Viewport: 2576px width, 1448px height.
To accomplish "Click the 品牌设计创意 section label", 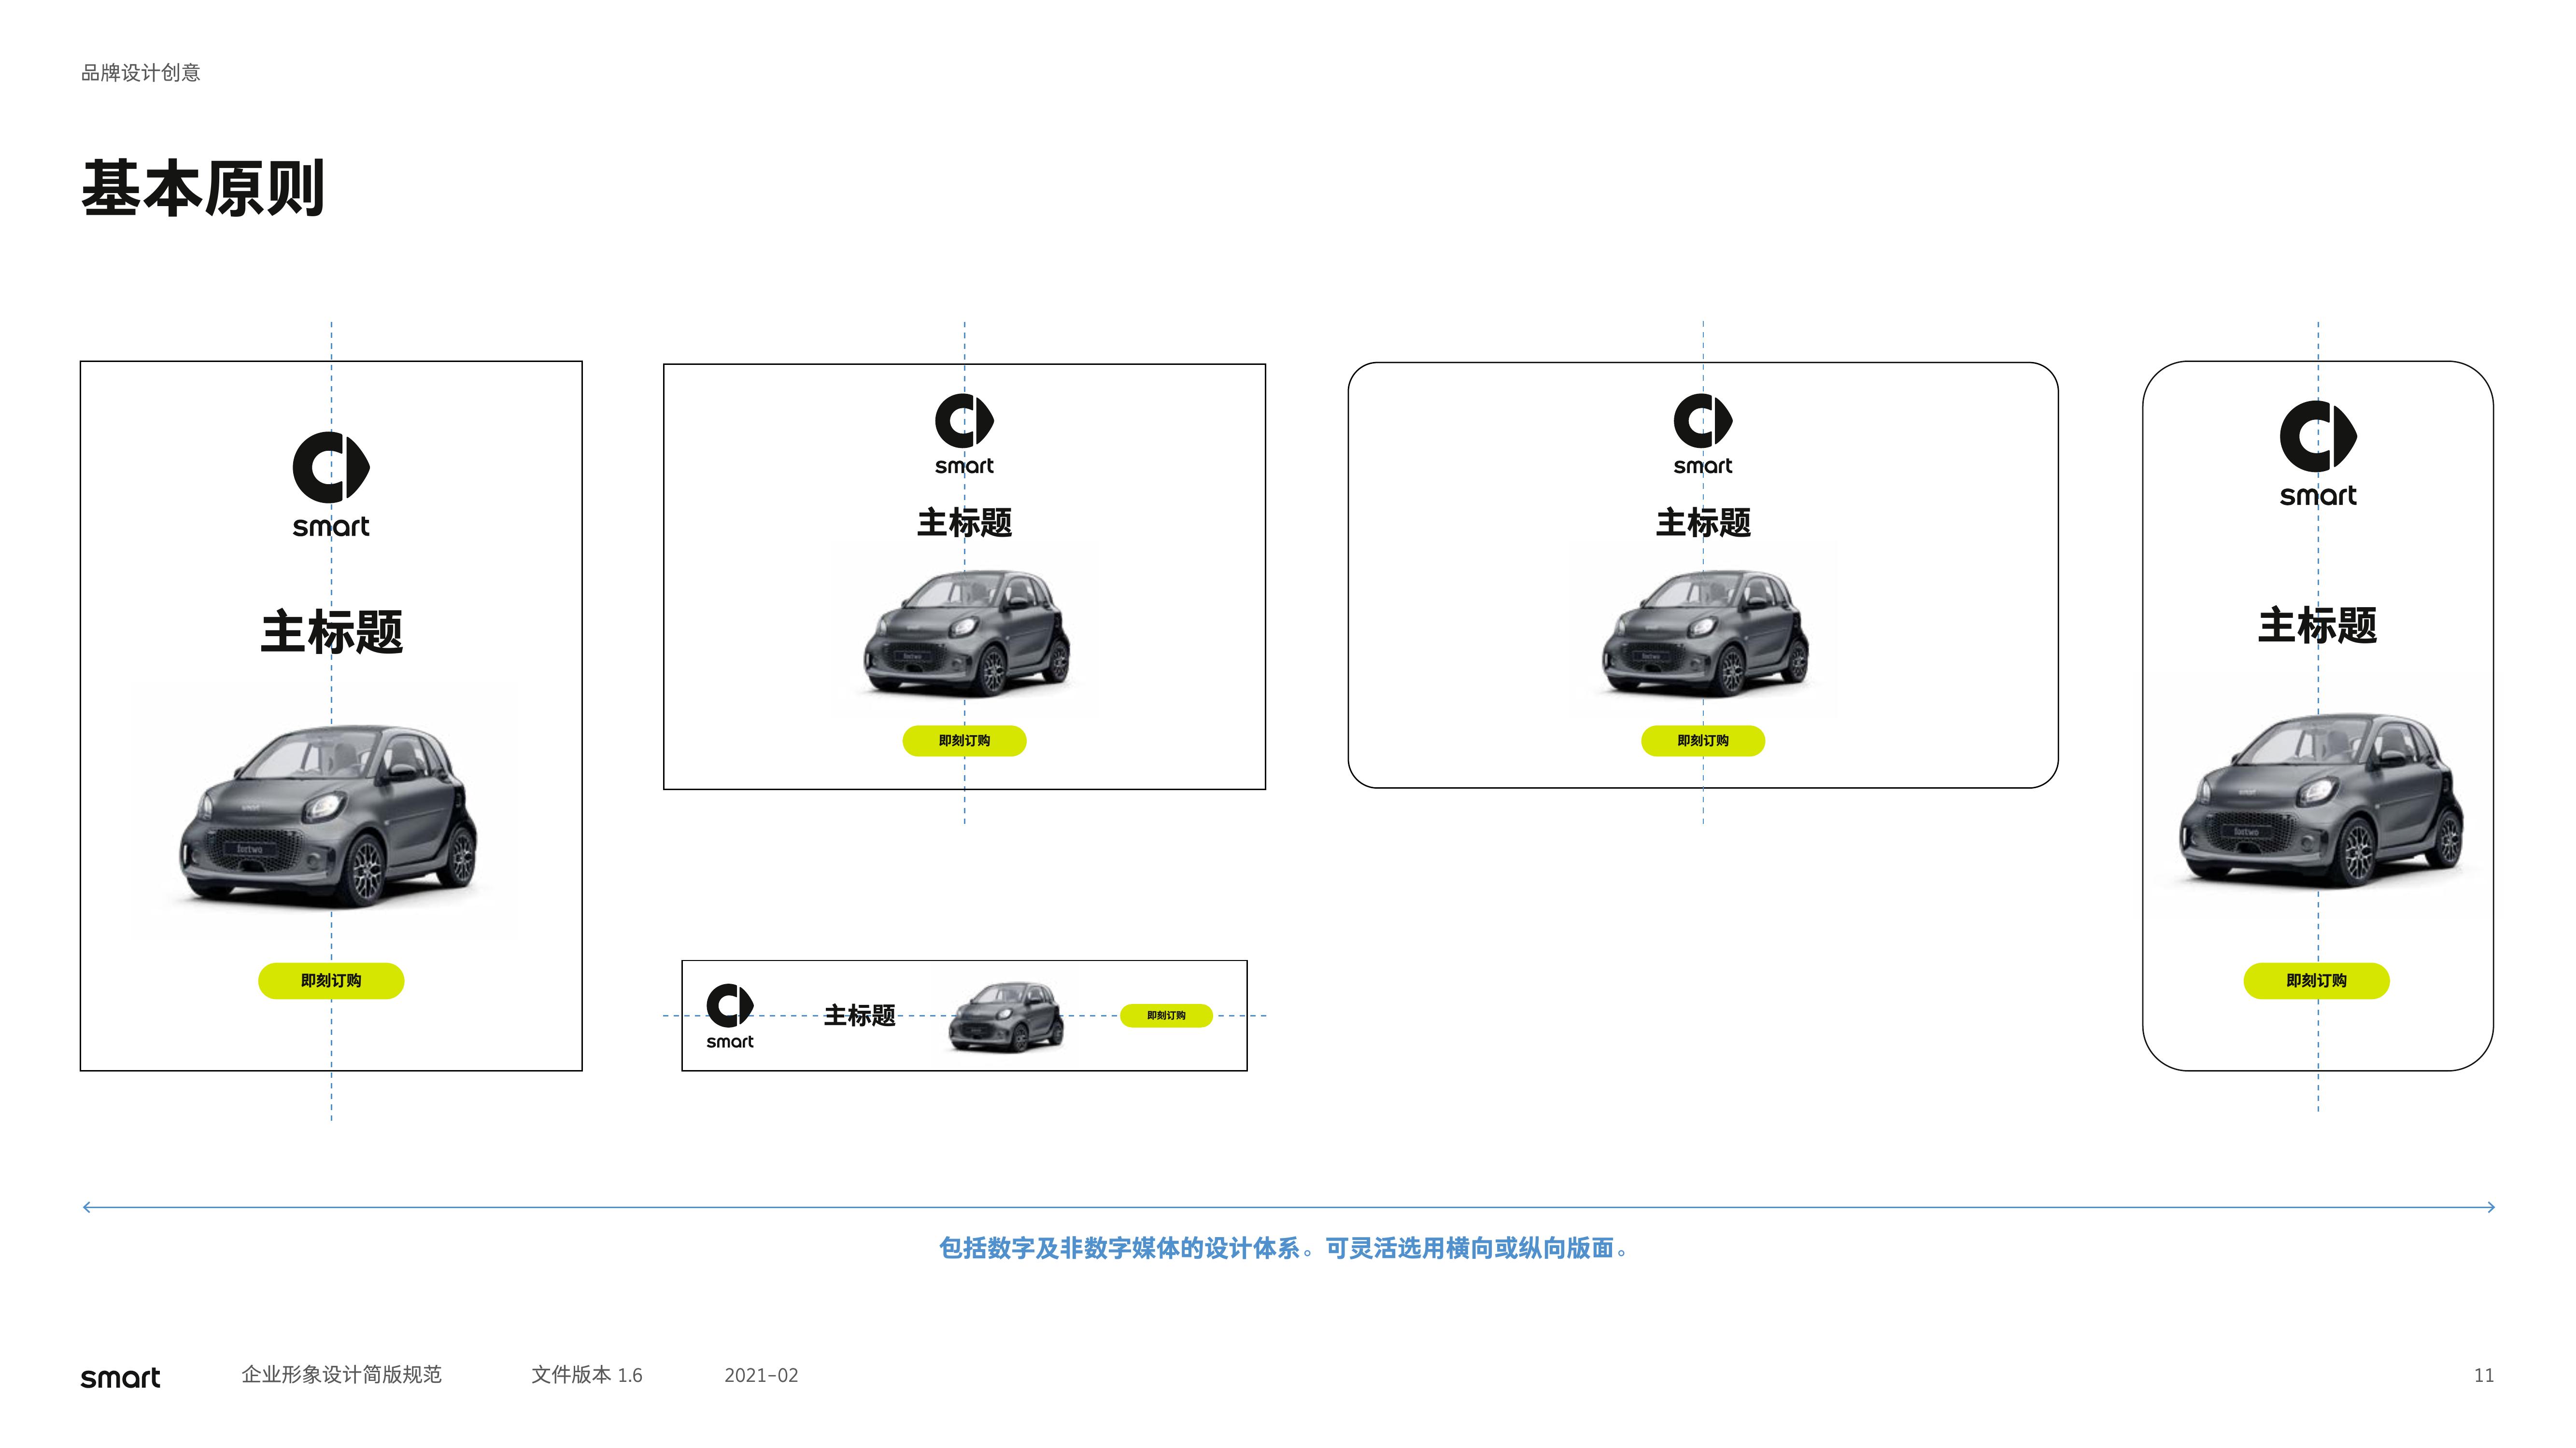I will pyautogui.click(x=141, y=73).
